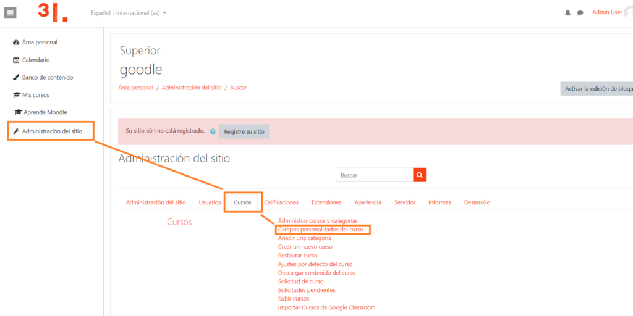Click the Mis cursos graduation cap icon
This screenshot has width=633, height=316.
17,95
